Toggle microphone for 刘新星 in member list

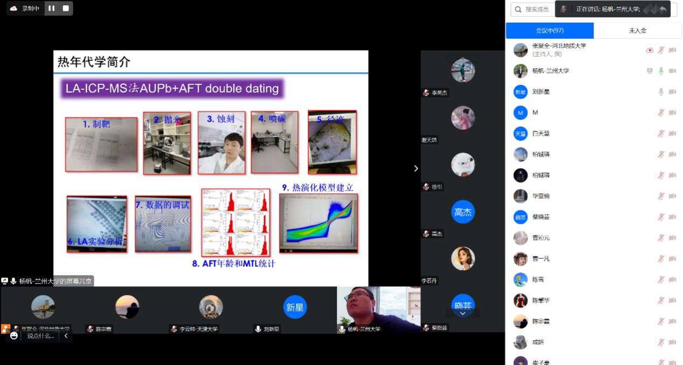coord(661,92)
